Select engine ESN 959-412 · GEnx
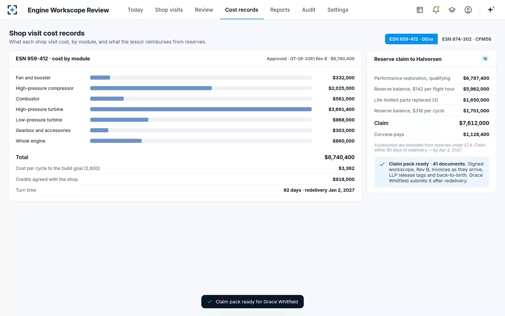Screen dimensions: 505x316 pos(411,39)
